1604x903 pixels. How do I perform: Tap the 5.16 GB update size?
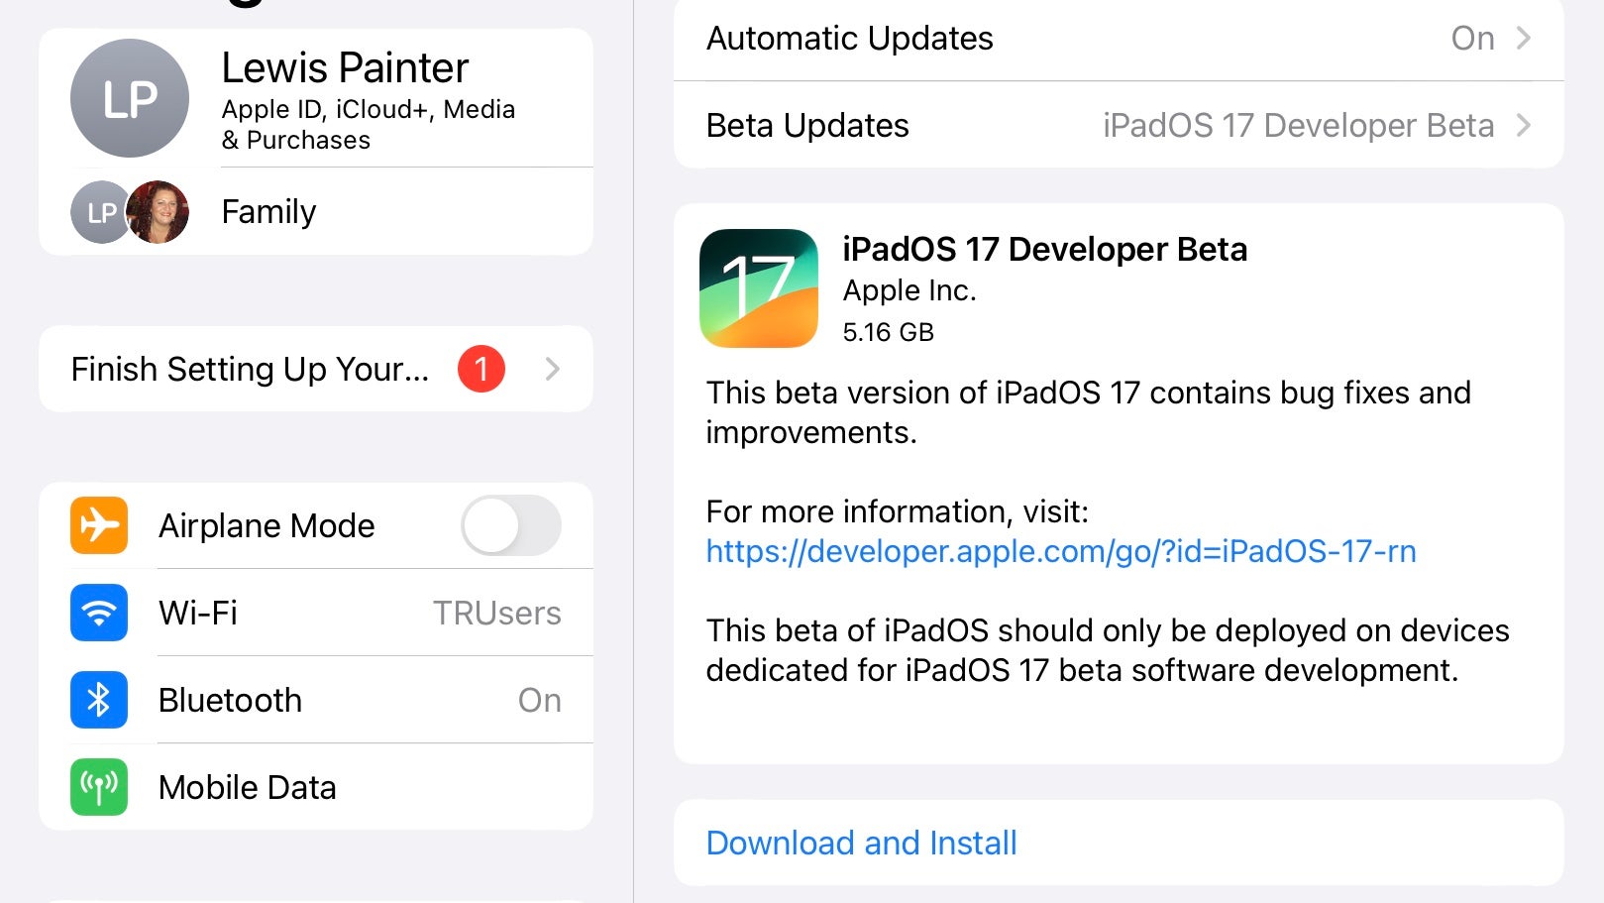[x=889, y=332]
